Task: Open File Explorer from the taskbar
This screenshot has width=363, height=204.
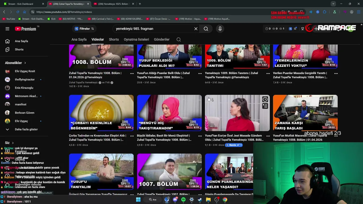Action: pyautogui.click(x=208, y=199)
